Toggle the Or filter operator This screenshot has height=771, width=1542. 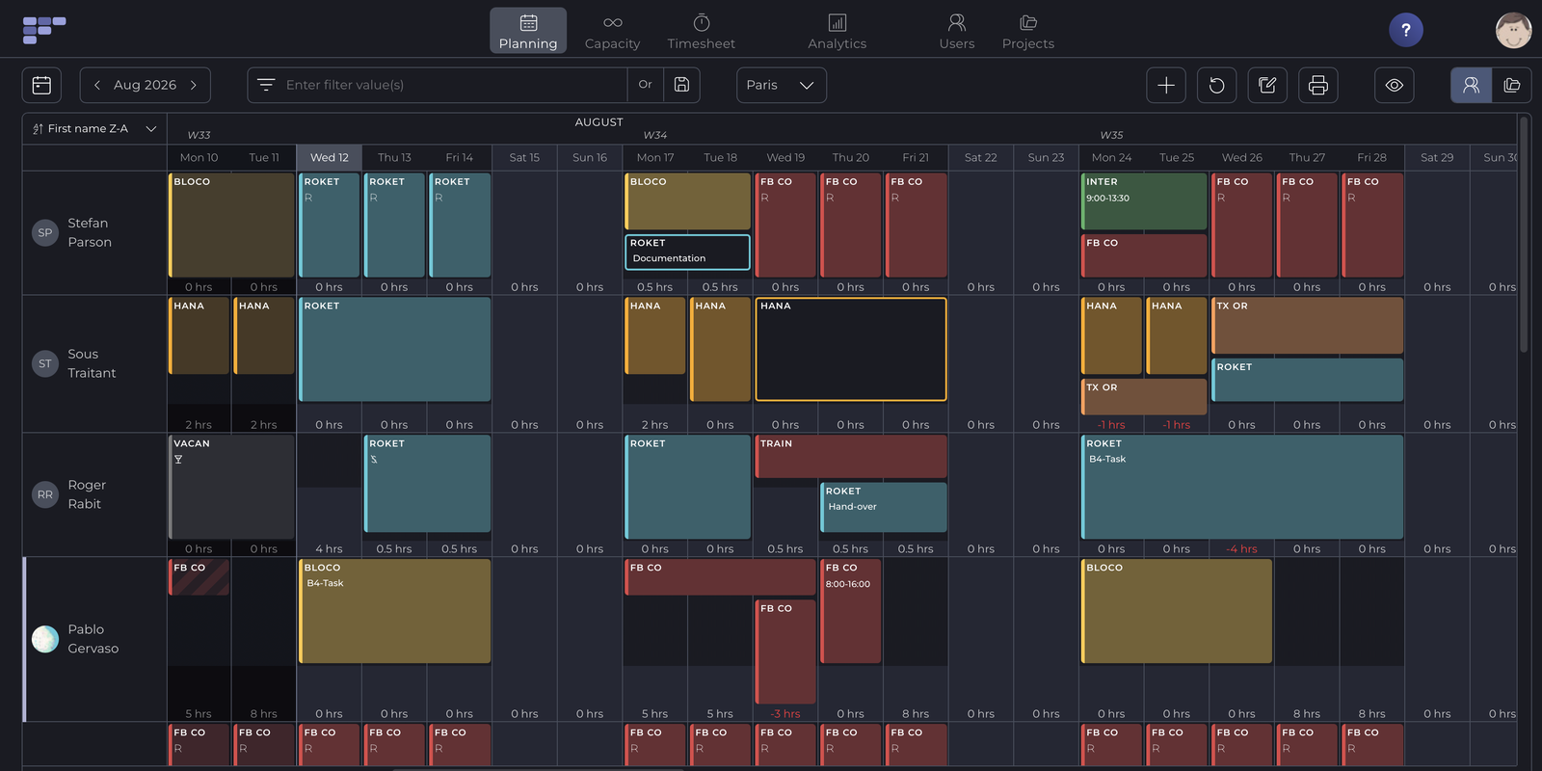click(646, 85)
